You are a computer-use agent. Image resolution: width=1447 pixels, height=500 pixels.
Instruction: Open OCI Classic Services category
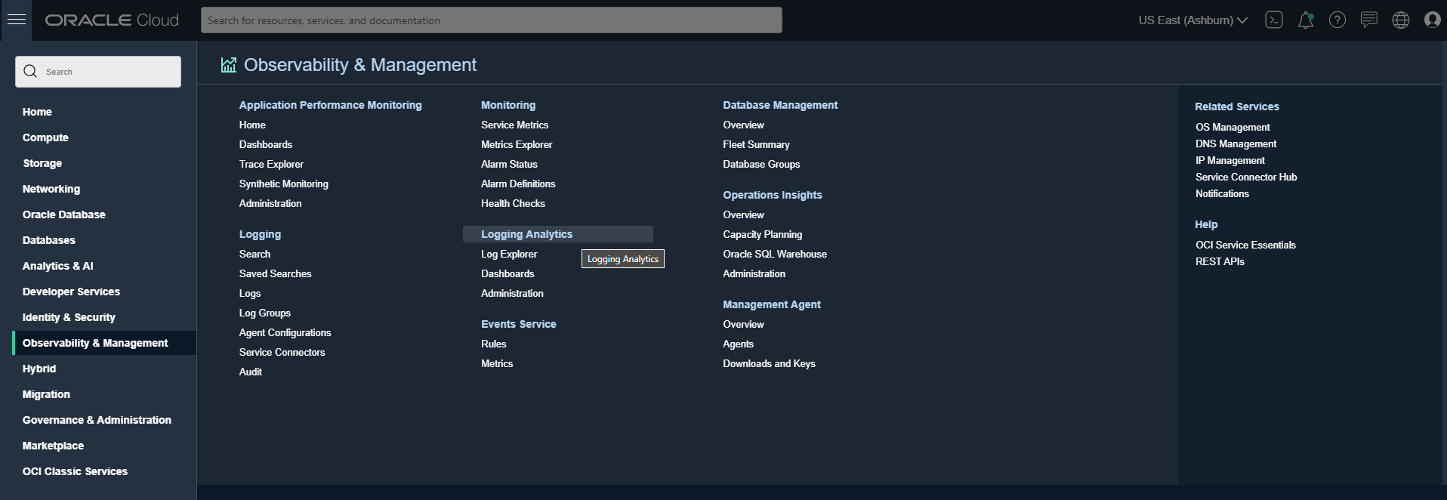pos(75,471)
